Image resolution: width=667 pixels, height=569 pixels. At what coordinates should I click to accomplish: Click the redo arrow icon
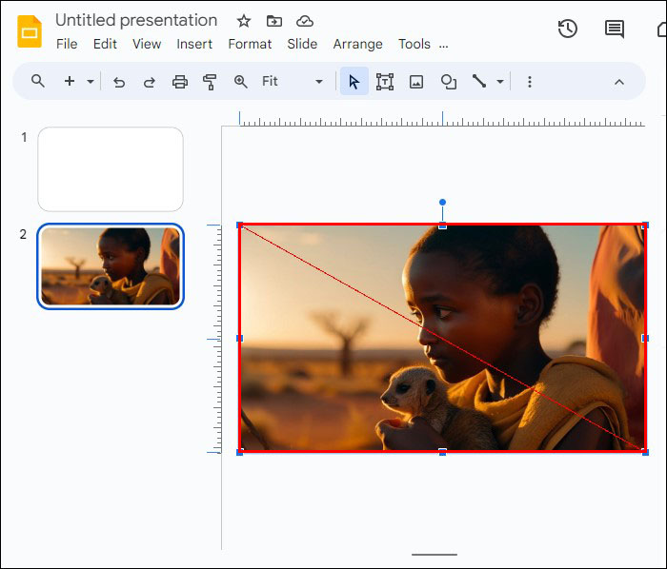[150, 82]
